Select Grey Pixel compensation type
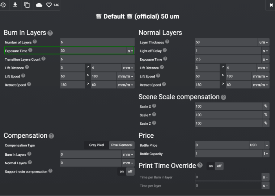This screenshot has height=196, width=275. [97, 145]
